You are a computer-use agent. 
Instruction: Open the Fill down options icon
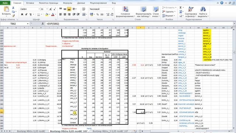[x=181, y=11]
